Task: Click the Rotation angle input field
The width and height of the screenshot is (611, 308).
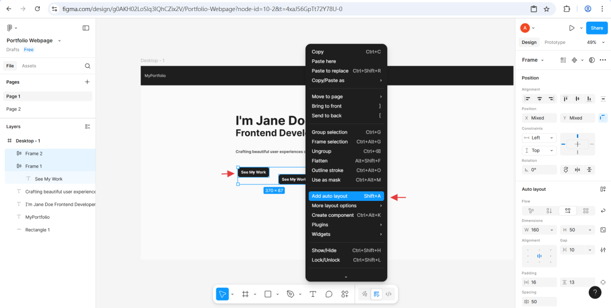Action: pyautogui.click(x=539, y=170)
